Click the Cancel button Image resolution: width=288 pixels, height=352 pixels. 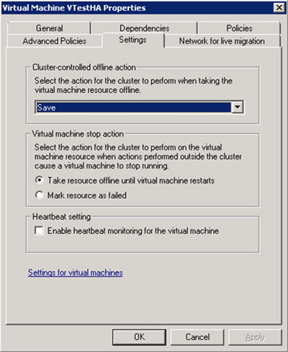197,337
